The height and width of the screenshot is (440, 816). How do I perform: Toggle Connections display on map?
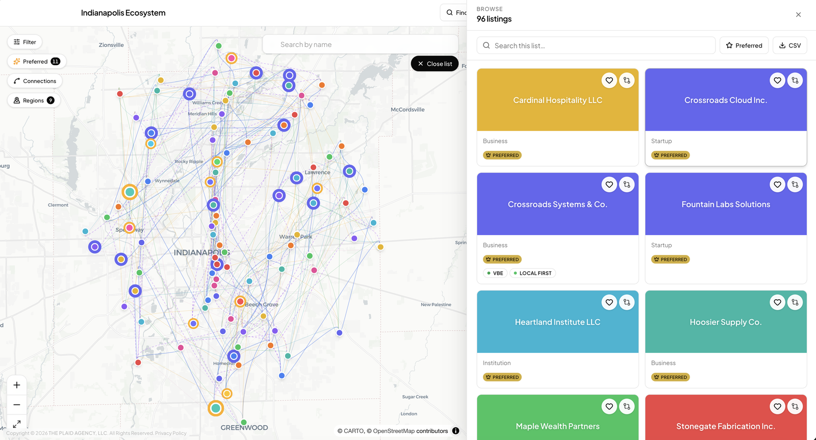35,81
